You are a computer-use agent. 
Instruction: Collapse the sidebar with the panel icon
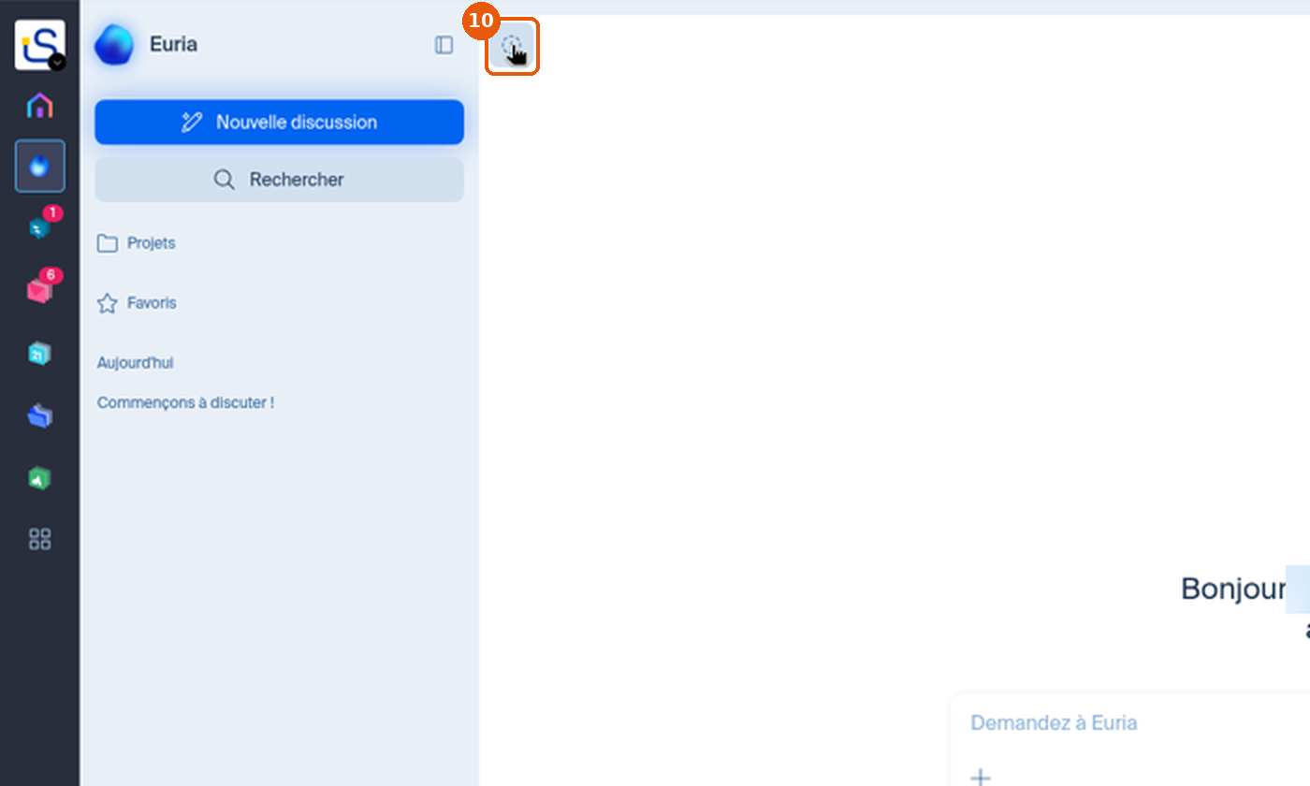tap(444, 45)
